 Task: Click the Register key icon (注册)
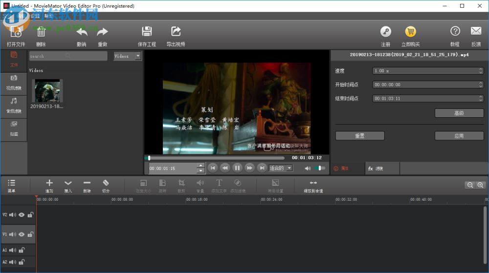(x=386, y=32)
